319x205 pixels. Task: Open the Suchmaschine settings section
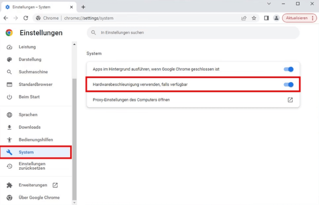[33, 72]
